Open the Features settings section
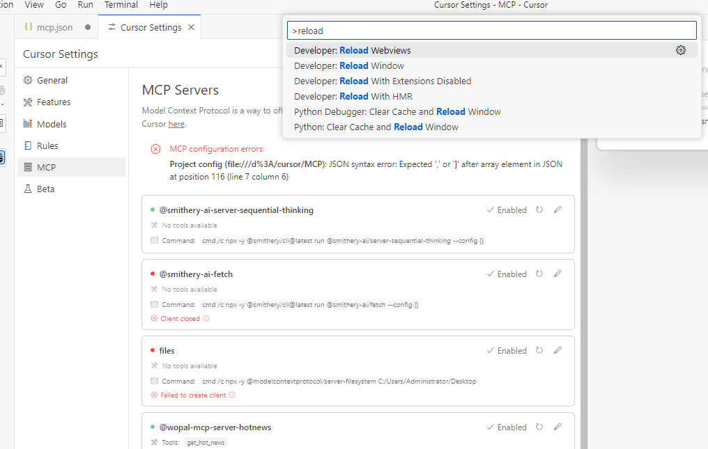 tap(71, 102)
